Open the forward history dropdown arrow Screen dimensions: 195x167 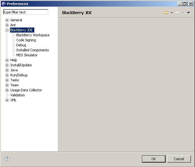[183, 13]
